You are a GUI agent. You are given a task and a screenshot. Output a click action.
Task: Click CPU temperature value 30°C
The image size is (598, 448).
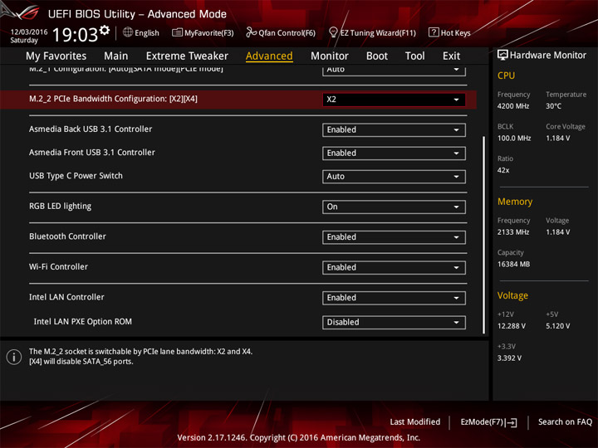pos(553,106)
